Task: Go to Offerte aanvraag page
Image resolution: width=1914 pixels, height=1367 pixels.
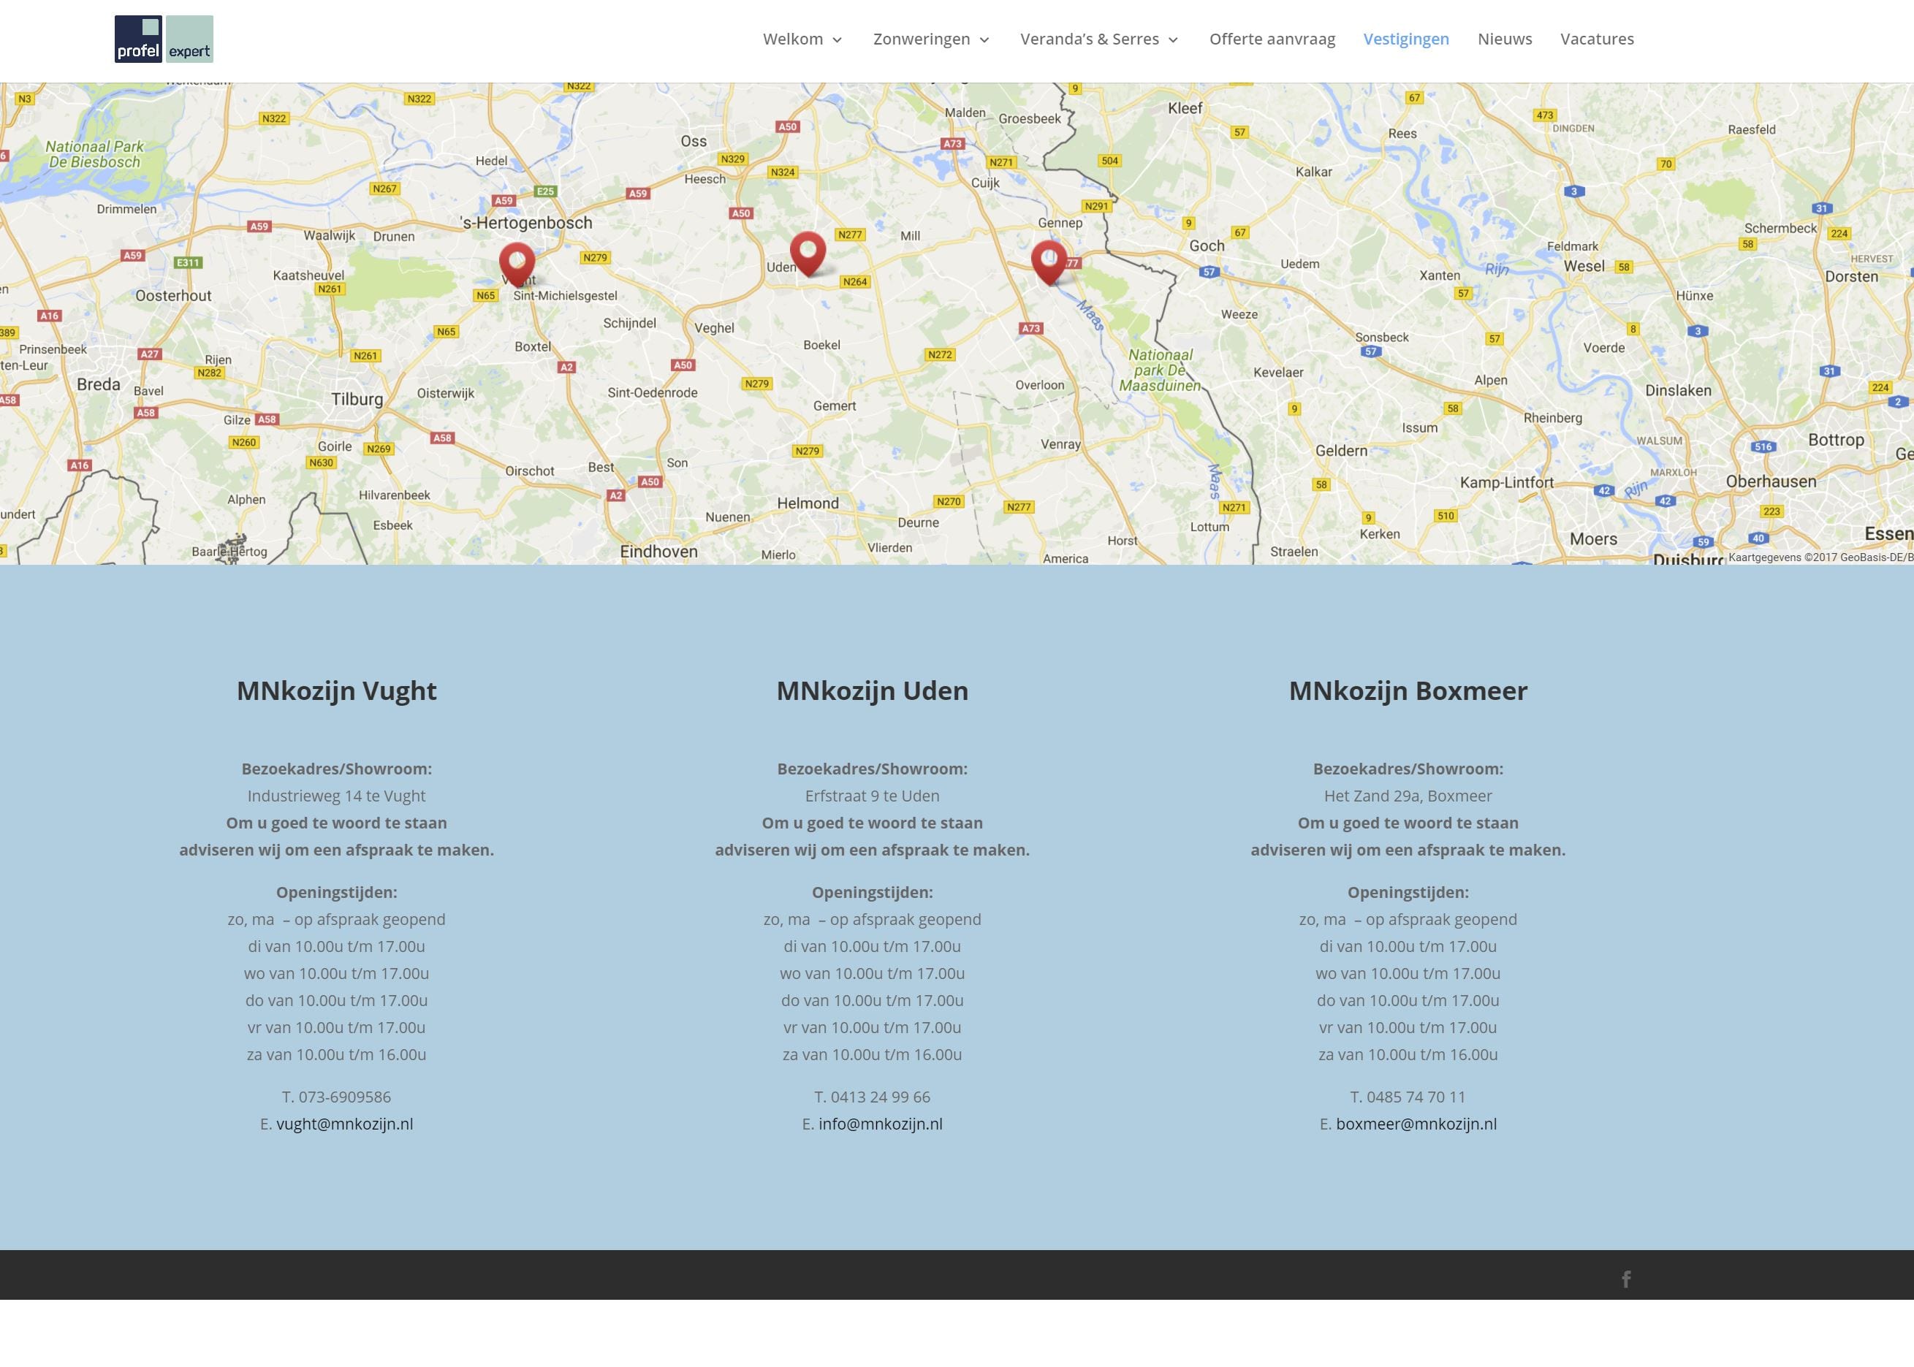Action: pyautogui.click(x=1272, y=39)
